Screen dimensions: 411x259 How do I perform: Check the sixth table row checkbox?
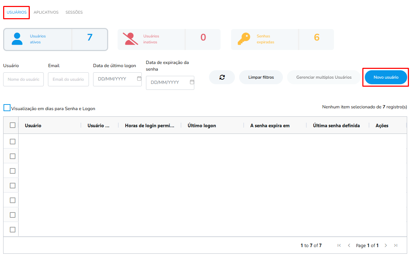click(13, 215)
